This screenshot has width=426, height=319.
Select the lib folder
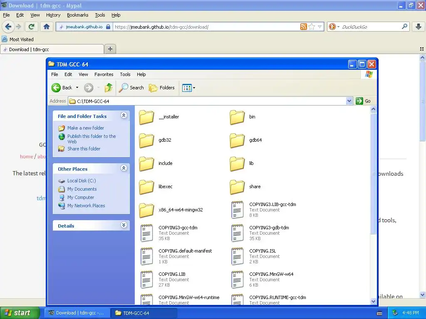(242, 163)
